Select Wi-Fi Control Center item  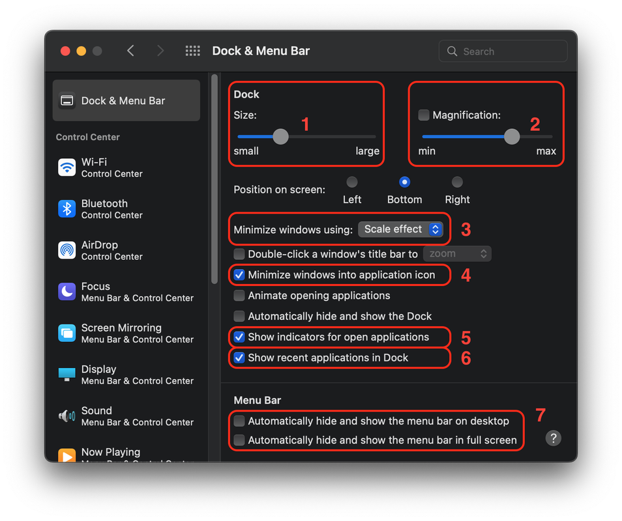[x=126, y=167]
